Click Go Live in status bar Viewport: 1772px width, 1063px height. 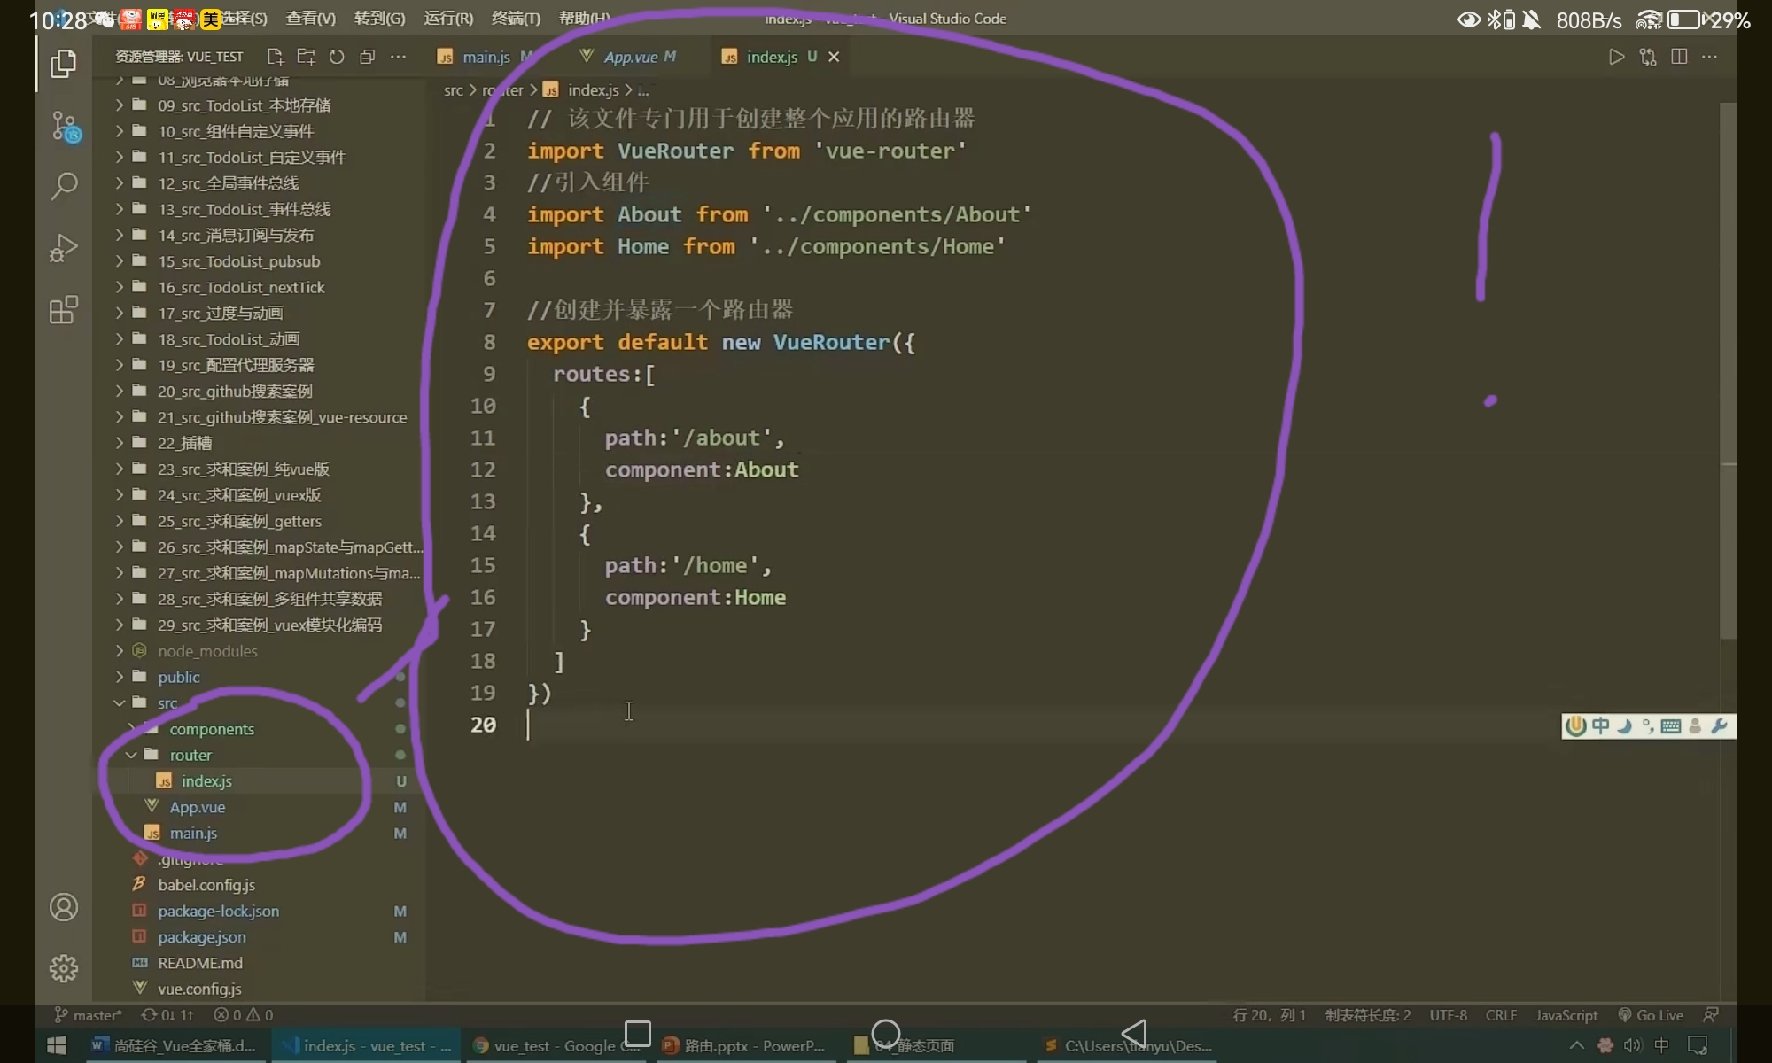1652,1015
